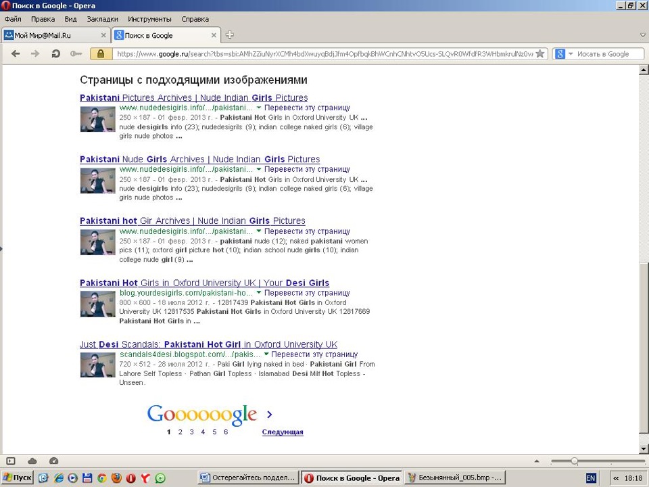This screenshot has width=649, height=487.
Task: Click Перевести эту страницу for scandals4desi.blogspot.com
Action: click(x=314, y=354)
